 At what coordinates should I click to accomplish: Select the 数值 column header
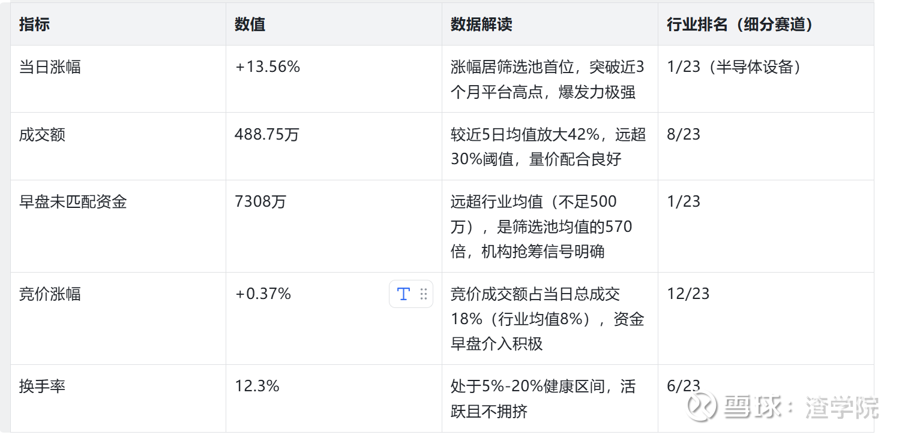[250, 25]
